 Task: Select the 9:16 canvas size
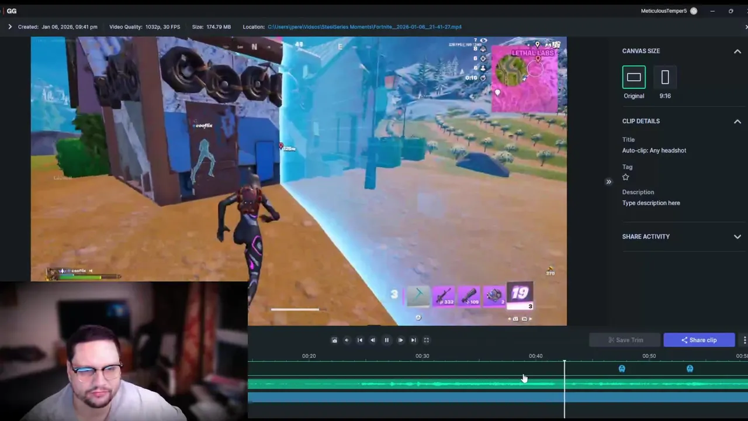[x=665, y=77]
